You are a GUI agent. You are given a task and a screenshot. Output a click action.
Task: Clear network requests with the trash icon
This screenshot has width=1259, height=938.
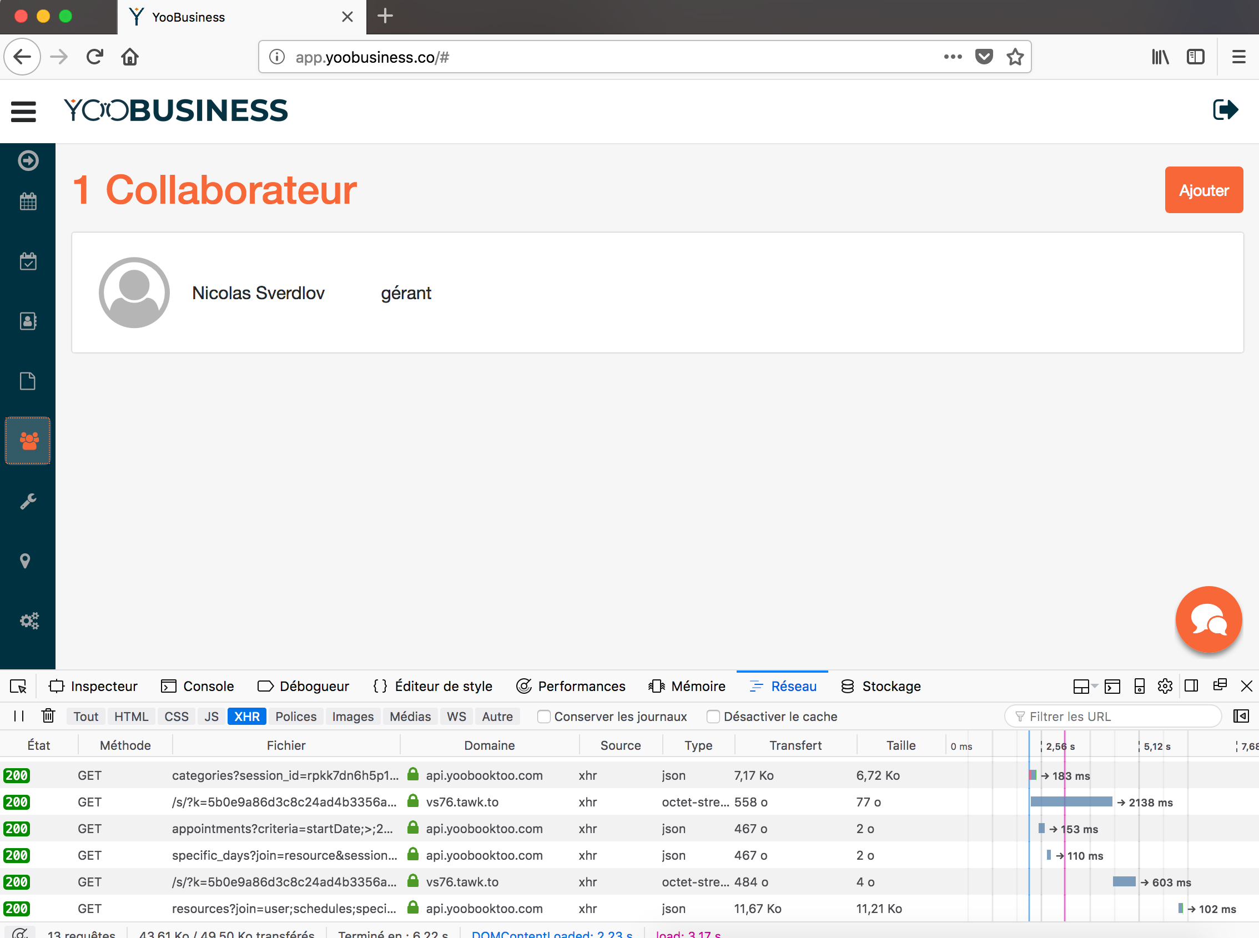[x=48, y=716]
